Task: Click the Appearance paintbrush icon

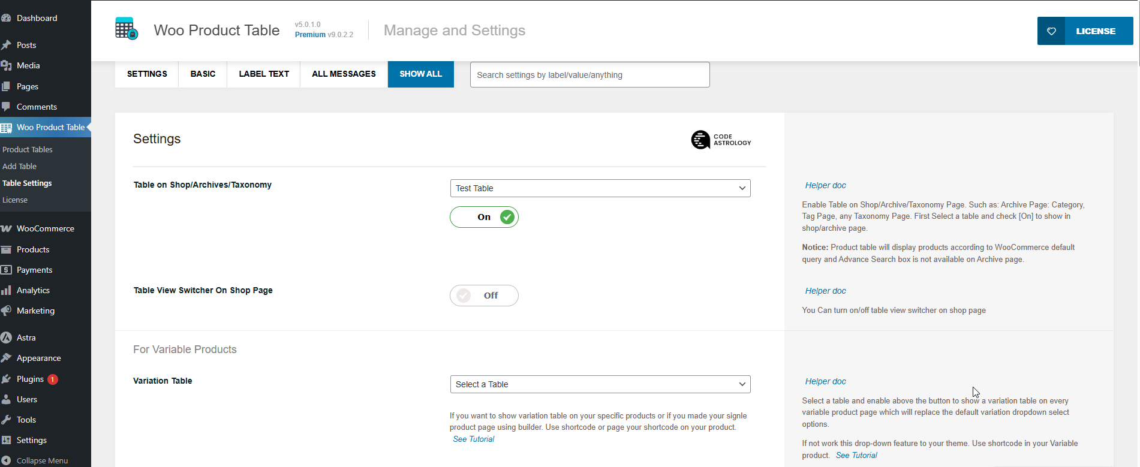Action: pyautogui.click(x=6, y=358)
